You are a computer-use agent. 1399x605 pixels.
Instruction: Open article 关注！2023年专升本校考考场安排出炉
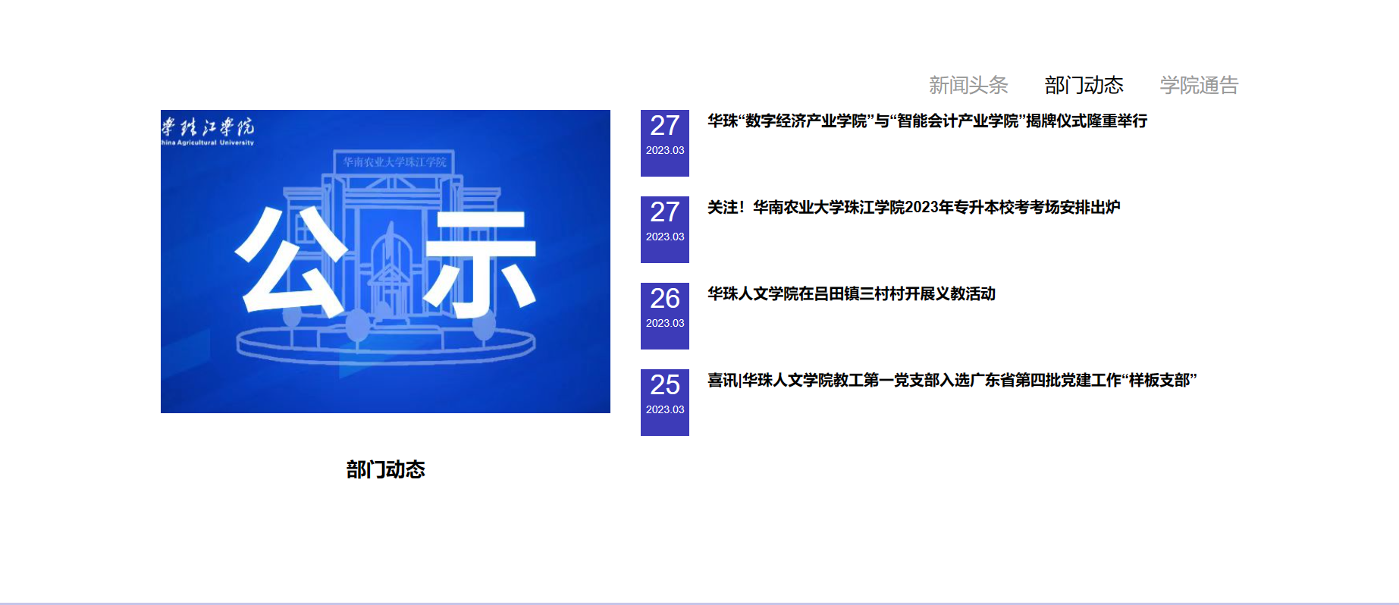914,207
